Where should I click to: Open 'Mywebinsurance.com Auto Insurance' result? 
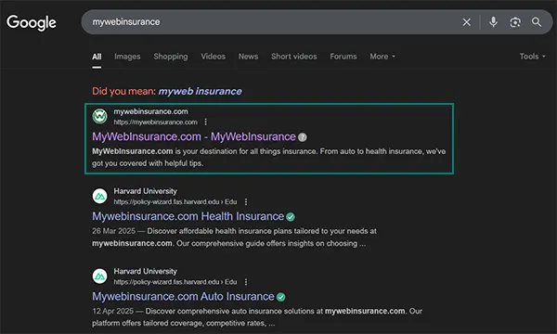(x=183, y=296)
